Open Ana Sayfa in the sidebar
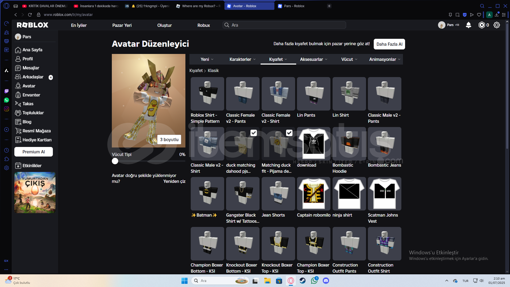This screenshot has height=287, width=510. click(29, 50)
